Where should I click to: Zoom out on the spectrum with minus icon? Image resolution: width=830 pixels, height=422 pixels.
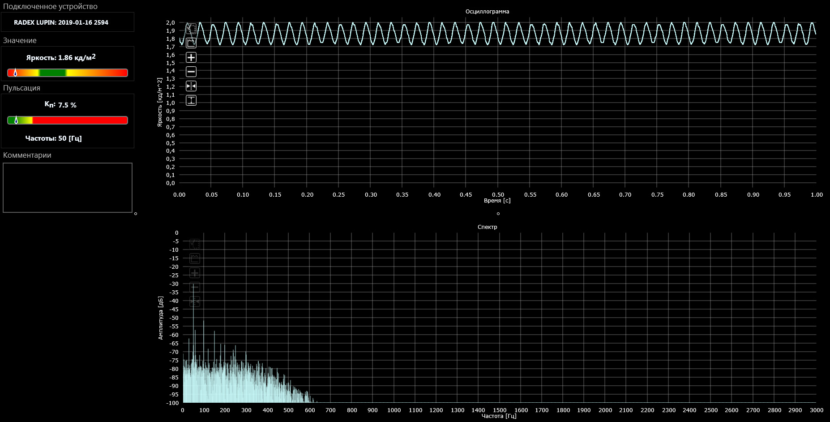point(195,287)
